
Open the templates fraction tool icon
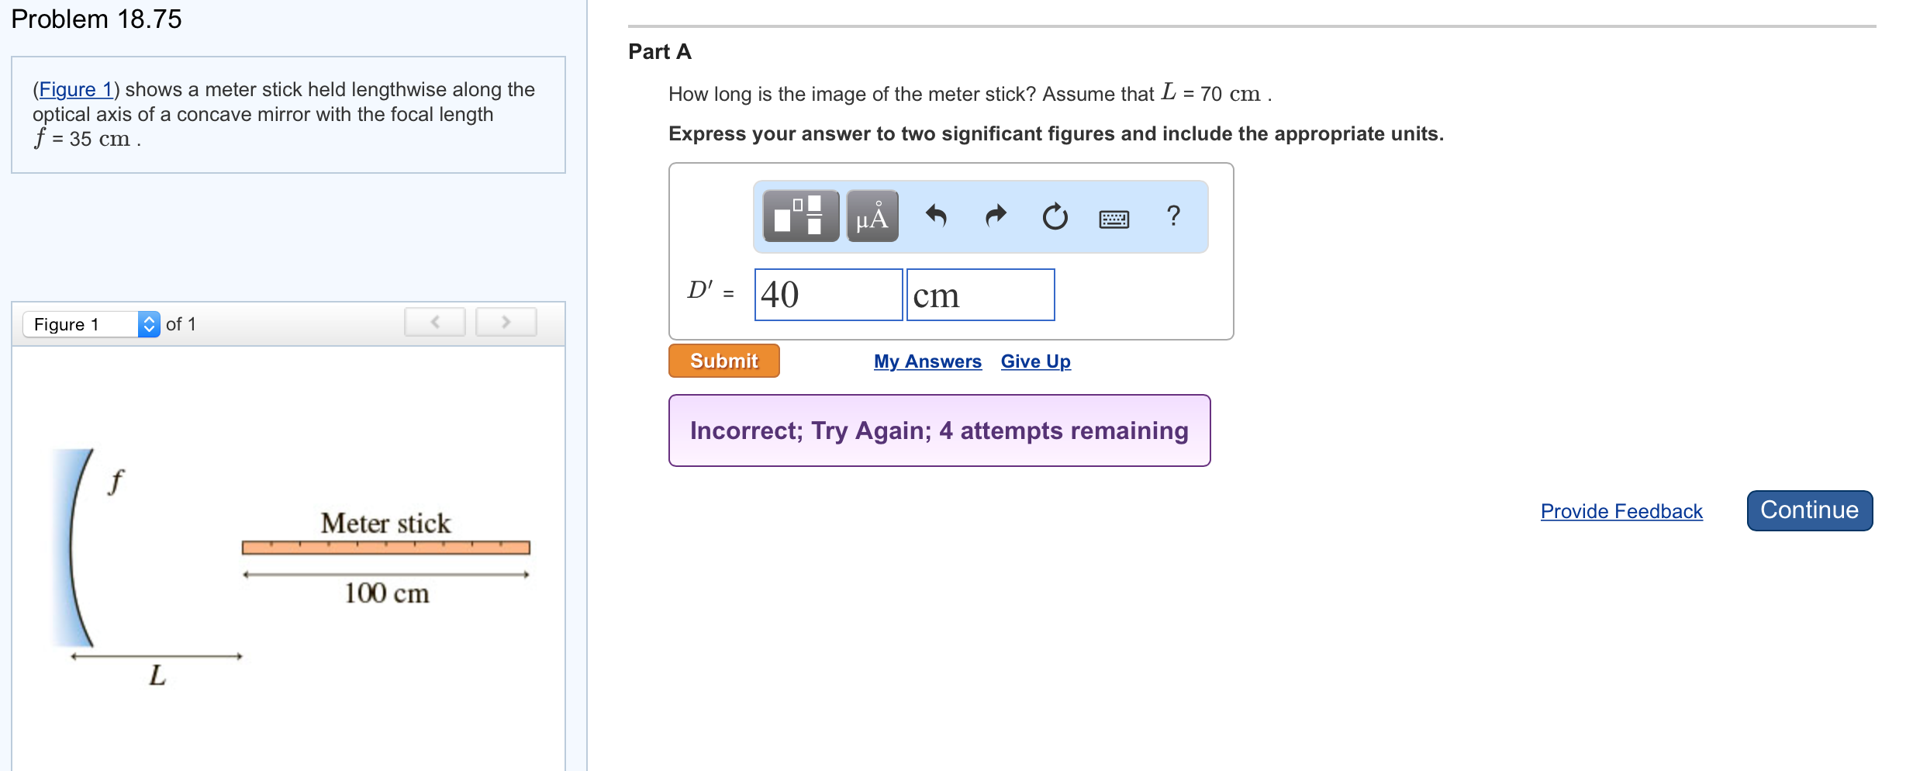[x=800, y=216]
